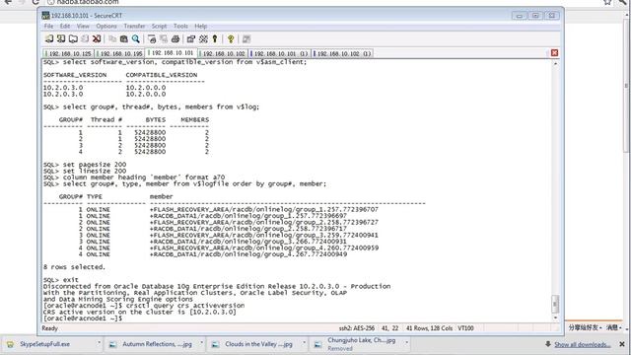This screenshot has height=355, width=631.
Task: Open the Autumn Reflections jpg download
Action: click(157, 344)
